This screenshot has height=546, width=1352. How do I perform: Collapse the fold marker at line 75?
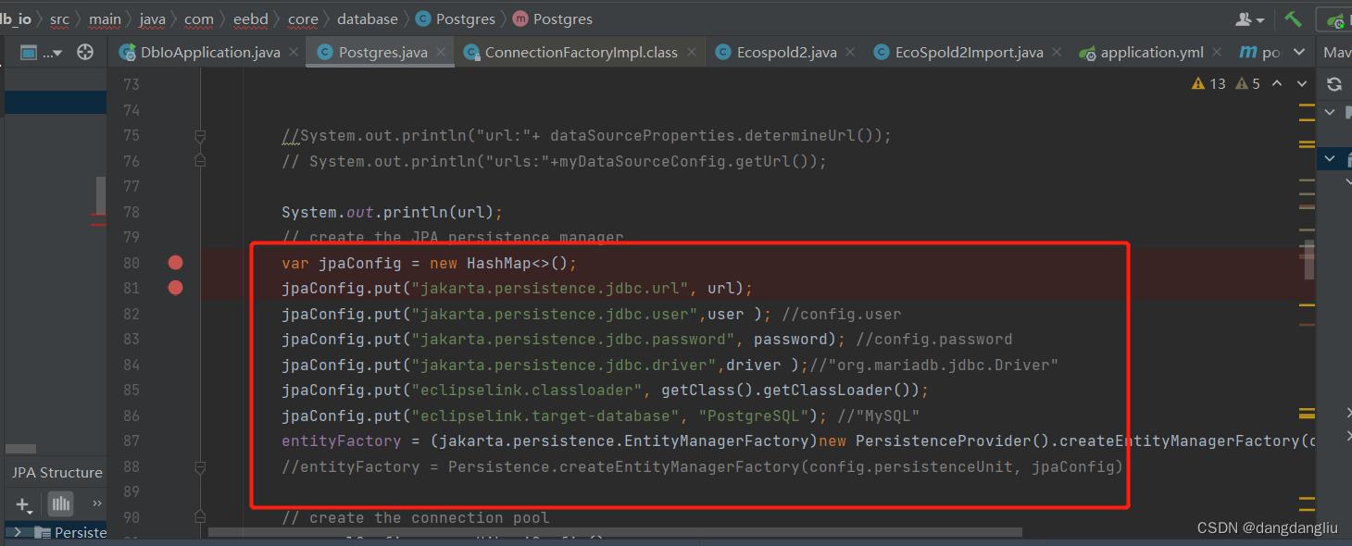pos(200,136)
